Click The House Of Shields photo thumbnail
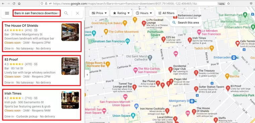 click(x=70, y=32)
